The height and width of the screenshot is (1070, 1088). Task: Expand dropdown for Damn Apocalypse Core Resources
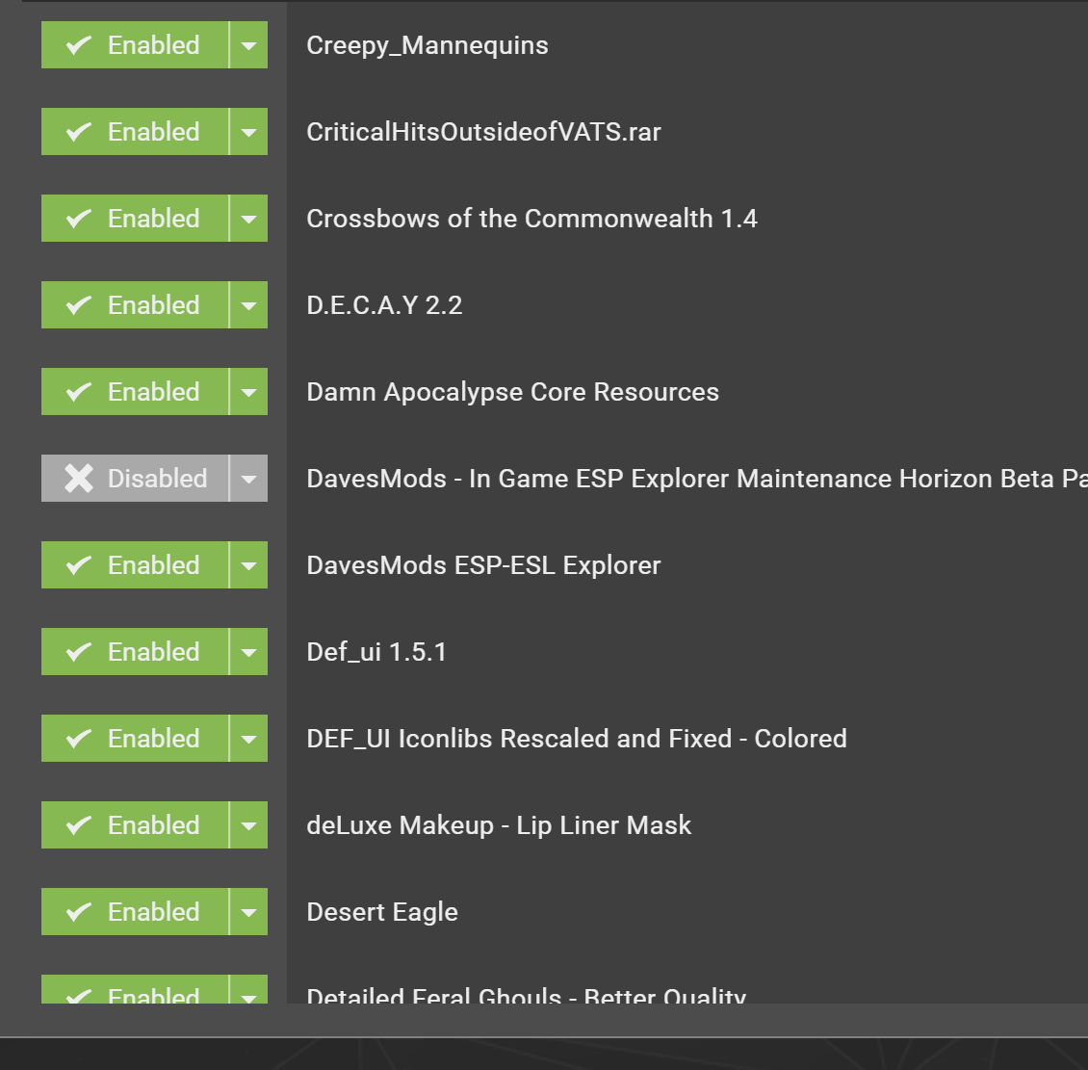248,392
